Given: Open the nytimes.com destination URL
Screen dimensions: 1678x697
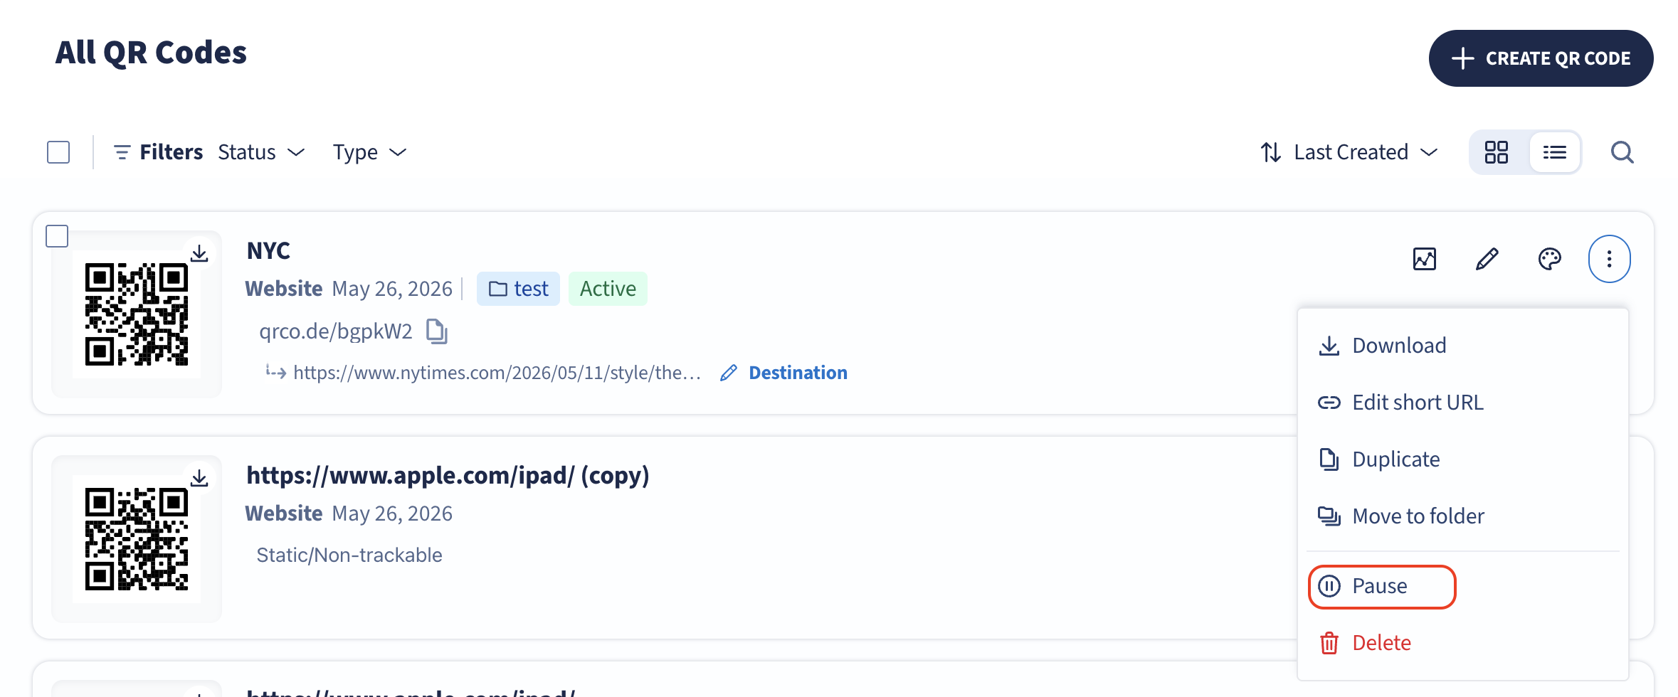Looking at the screenshot, I should pyautogui.click(x=497, y=373).
